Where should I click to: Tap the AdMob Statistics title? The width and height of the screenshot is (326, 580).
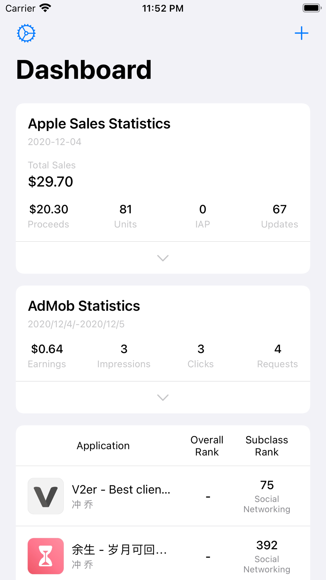[84, 306]
